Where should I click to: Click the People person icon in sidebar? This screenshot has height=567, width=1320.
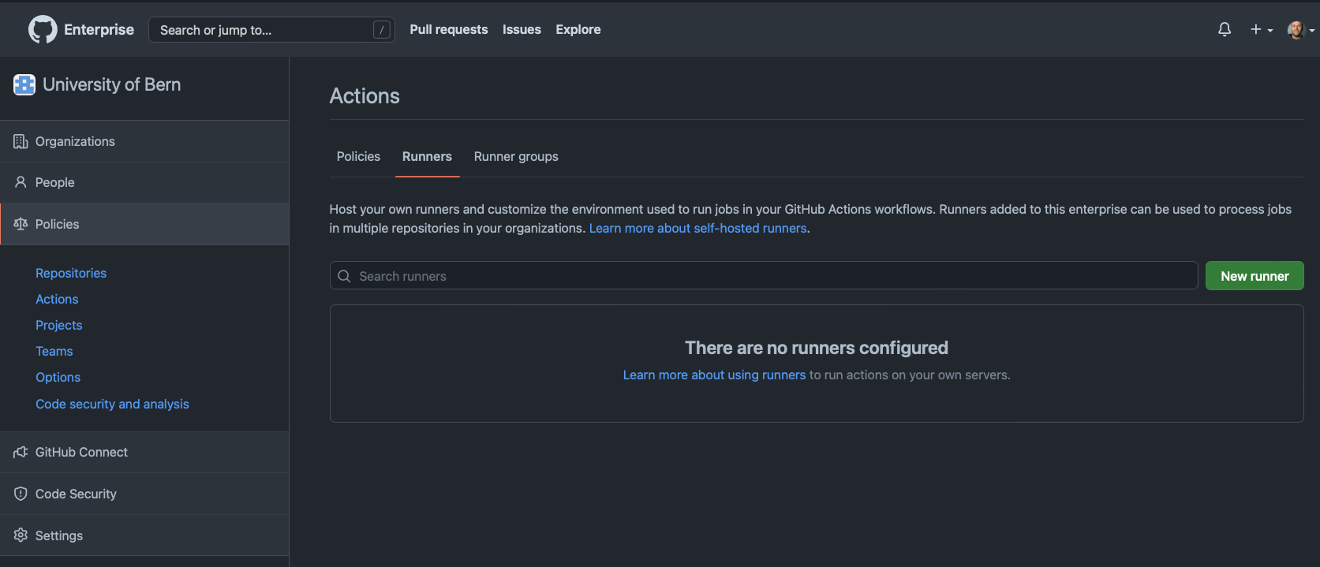[21, 182]
